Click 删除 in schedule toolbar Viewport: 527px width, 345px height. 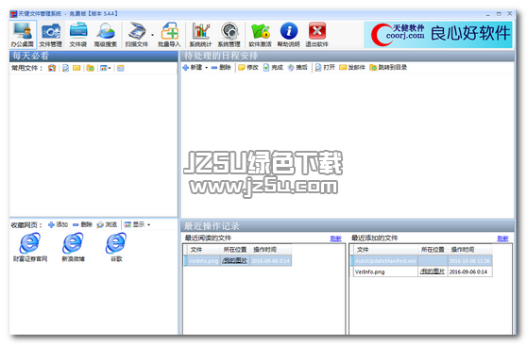(x=221, y=68)
